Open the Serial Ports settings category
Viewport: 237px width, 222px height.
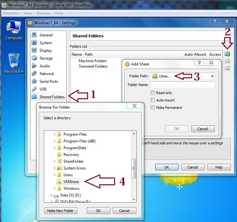pyautogui.click(x=49, y=82)
